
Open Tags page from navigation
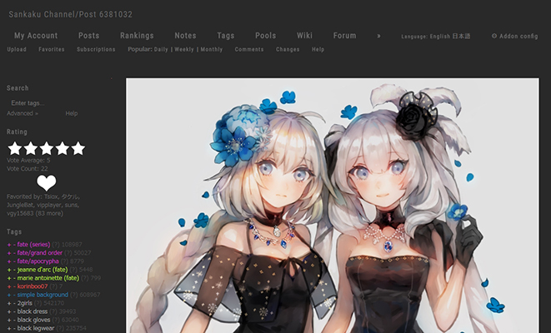coord(226,36)
